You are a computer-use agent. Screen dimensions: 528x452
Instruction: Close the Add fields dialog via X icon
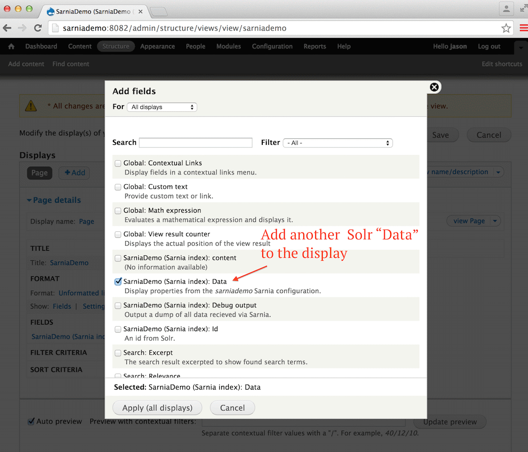point(434,87)
